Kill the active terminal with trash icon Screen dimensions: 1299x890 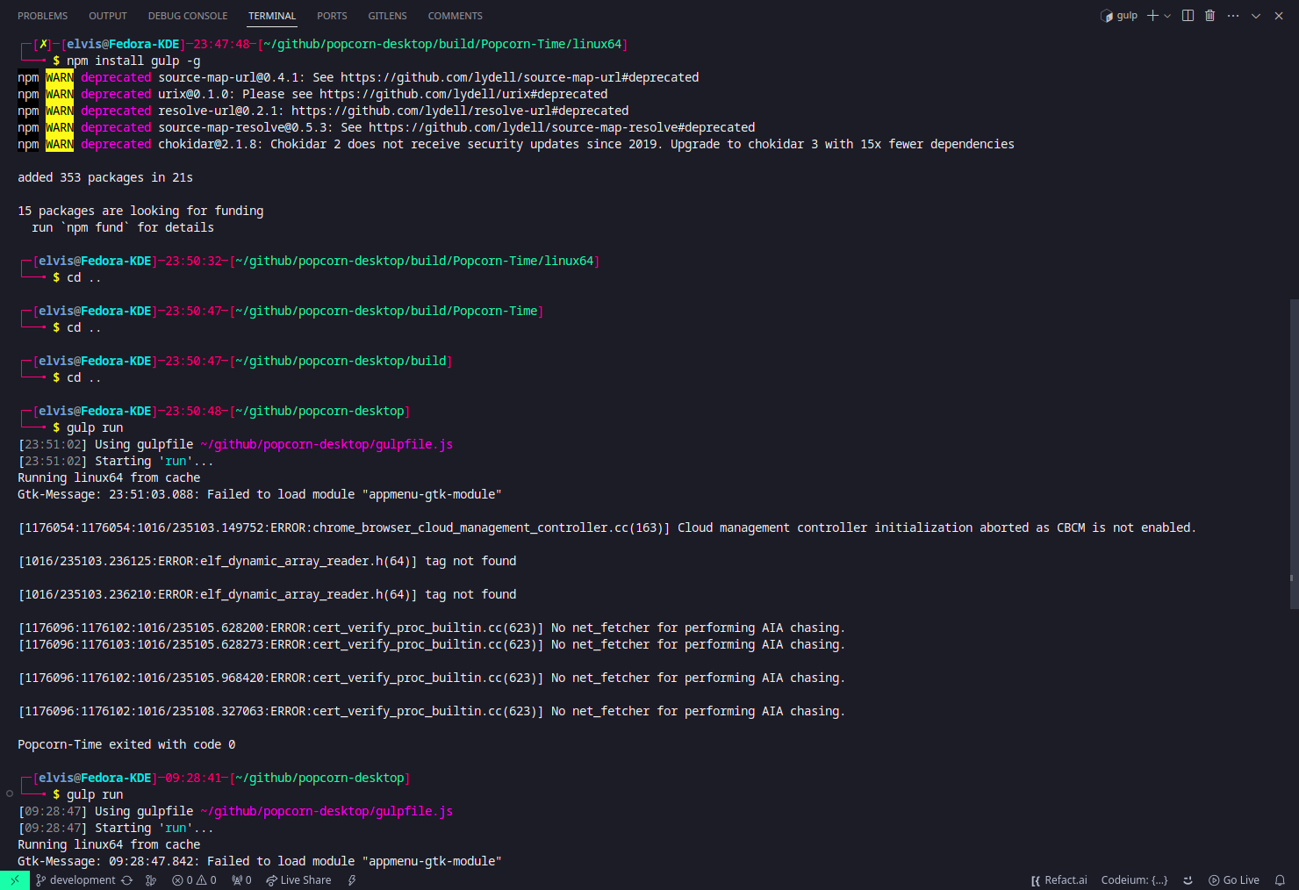(x=1209, y=15)
